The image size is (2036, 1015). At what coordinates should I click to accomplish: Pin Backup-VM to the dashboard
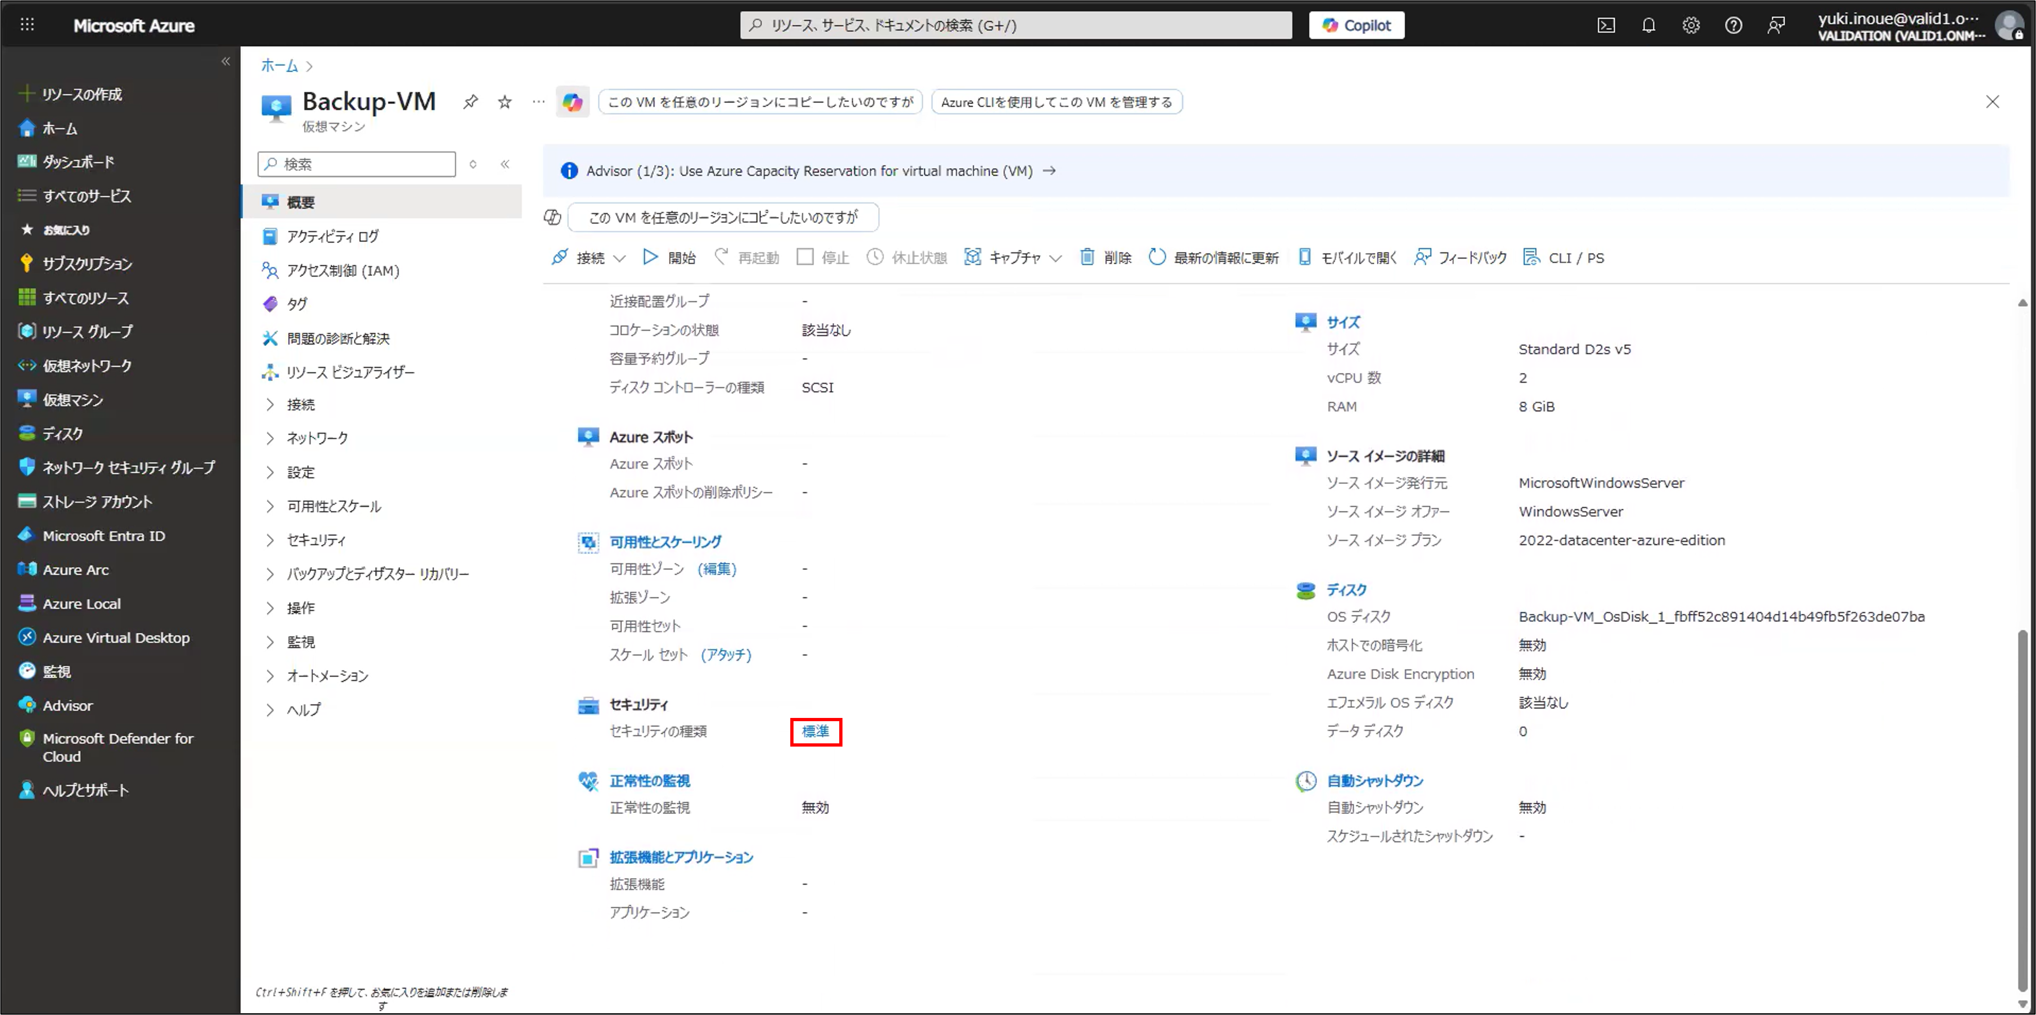(x=470, y=101)
